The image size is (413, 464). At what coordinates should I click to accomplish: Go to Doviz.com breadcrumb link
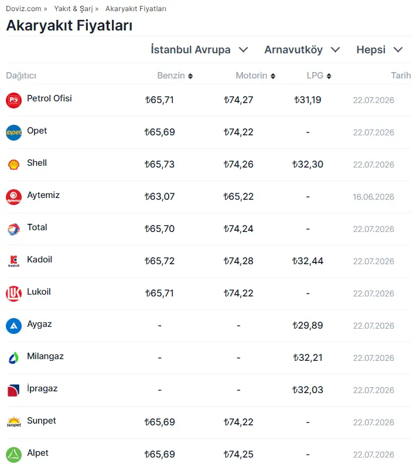(x=23, y=9)
